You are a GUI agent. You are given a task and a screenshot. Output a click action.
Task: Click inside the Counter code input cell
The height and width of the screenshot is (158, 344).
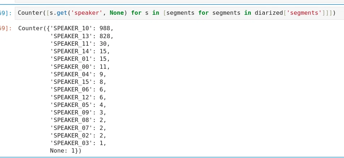click(180, 13)
